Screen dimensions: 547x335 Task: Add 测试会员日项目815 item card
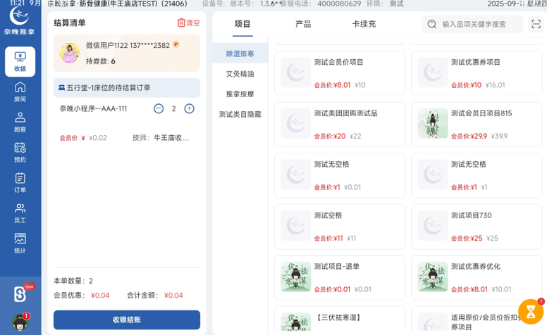click(476, 124)
